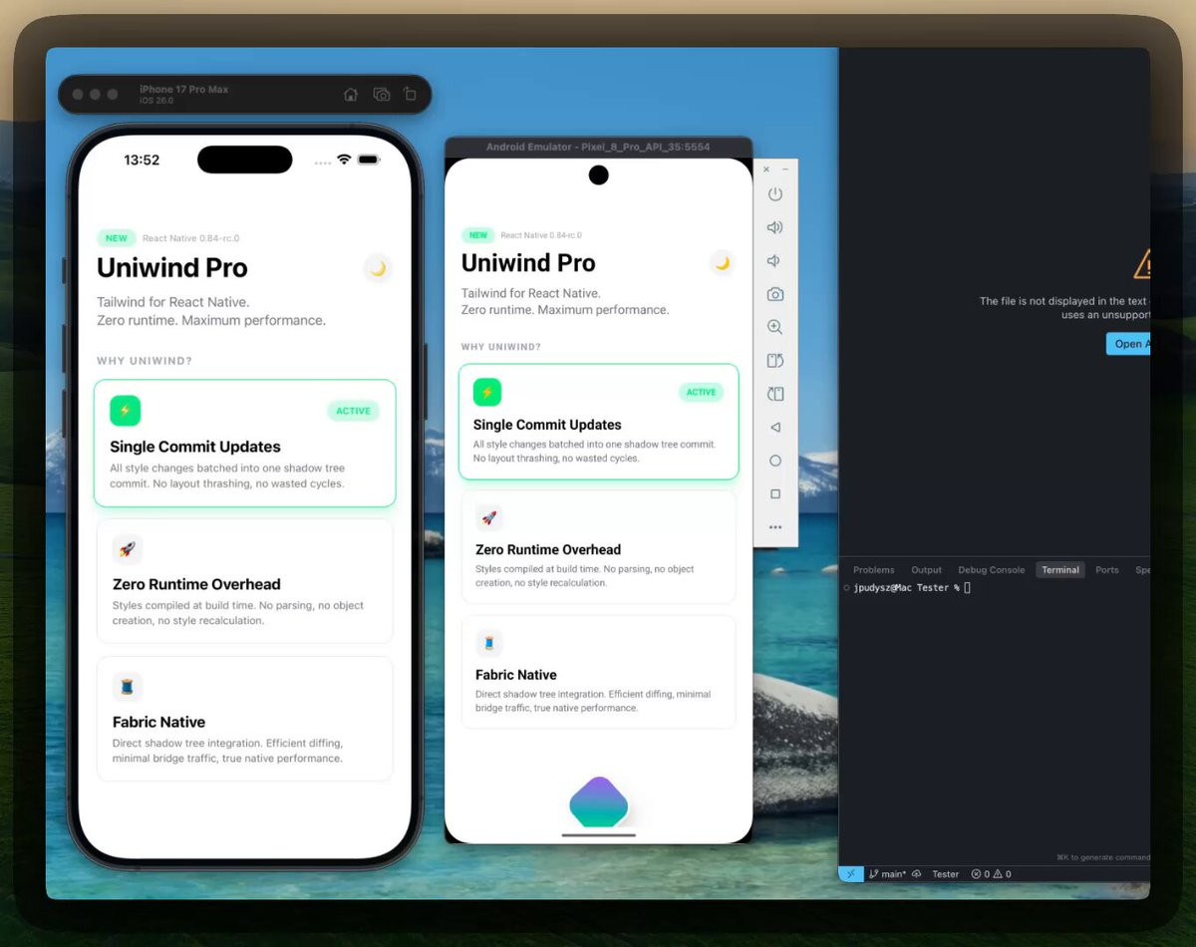Click the emulator home circle button
1196x947 pixels.
775,461
